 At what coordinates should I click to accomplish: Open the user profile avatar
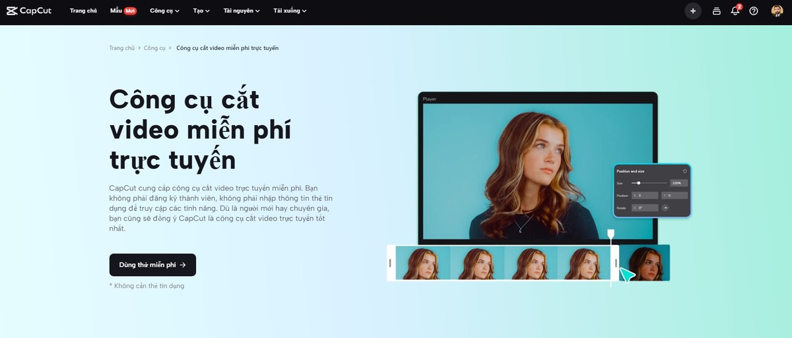tap(777, 11)
